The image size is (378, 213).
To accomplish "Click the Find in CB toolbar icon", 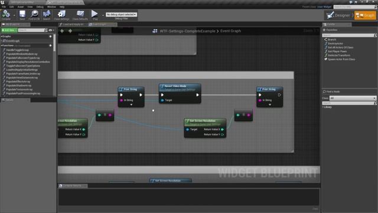I will click(x=34, y=15).
